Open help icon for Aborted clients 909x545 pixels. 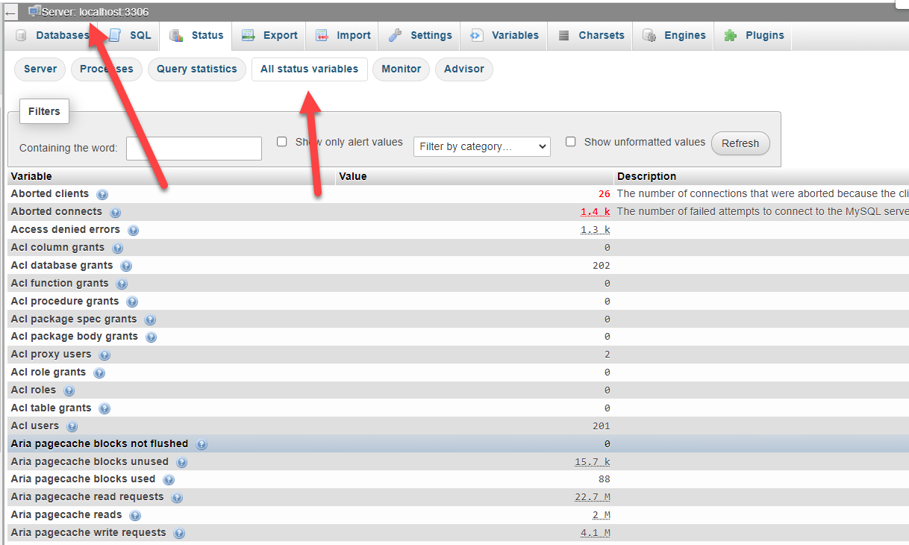coord(102,195)
